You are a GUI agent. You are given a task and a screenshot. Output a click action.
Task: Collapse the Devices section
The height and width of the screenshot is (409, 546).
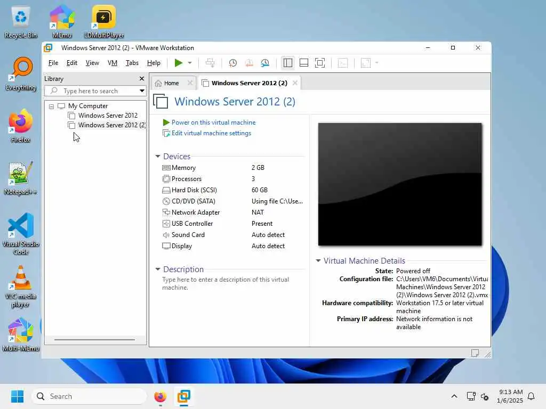(x=157, y=157)
